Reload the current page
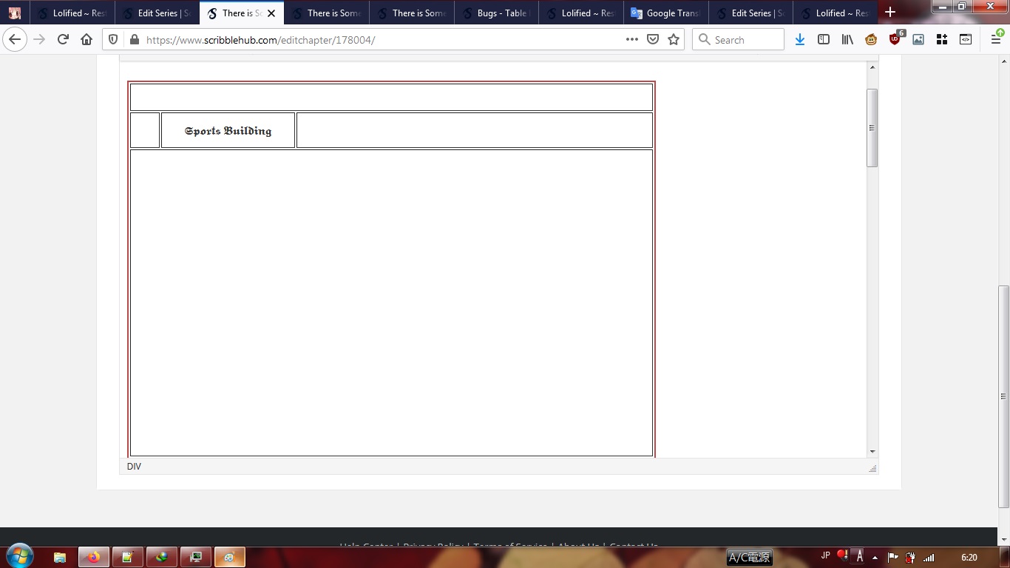The width and height of the screenshot is (1010, 568). point(63,40)
